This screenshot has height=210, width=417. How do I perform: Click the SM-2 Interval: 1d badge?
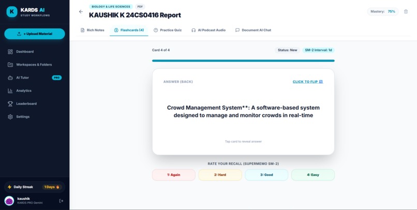[318, 50]
